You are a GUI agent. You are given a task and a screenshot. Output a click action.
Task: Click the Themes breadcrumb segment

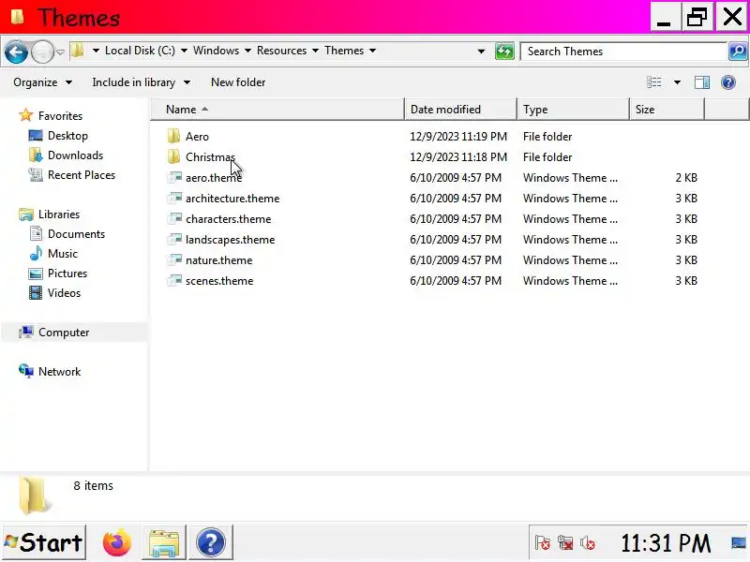pyautogui.click(x=344, y=51)
